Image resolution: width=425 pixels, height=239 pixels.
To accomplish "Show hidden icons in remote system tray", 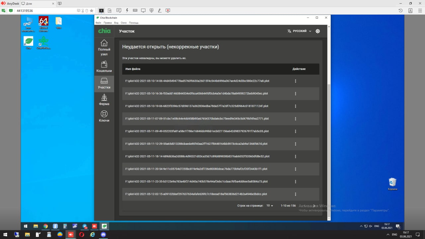I will point(361,226).
